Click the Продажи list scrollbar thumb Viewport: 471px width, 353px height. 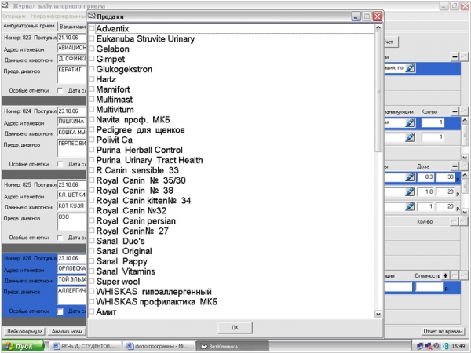[378, 92]
